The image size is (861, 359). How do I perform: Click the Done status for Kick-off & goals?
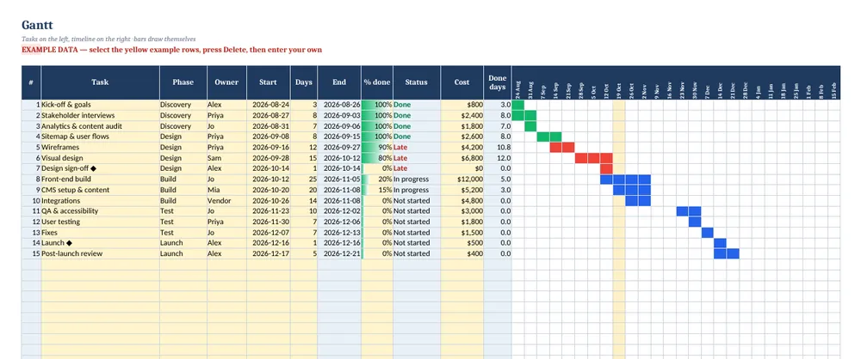416,105
